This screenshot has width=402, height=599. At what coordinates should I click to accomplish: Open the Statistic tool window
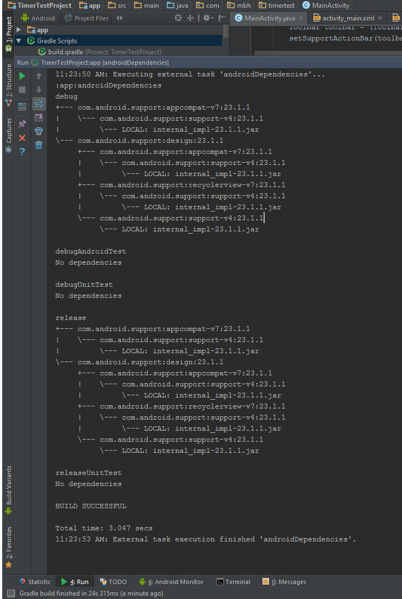[x=35, y=582]
